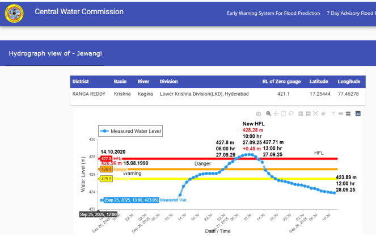Select the Zoom tool in chart toolbar
This screenshot has height=245, width=376.
point(268,114)
